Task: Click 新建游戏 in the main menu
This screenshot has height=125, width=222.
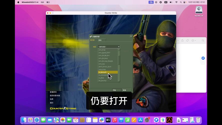Action: click(53, 92)
